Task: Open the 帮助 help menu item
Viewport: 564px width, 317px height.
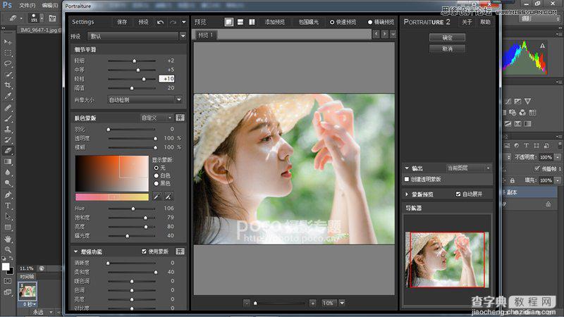Action: pyautogui.click(x=485, y=22)
